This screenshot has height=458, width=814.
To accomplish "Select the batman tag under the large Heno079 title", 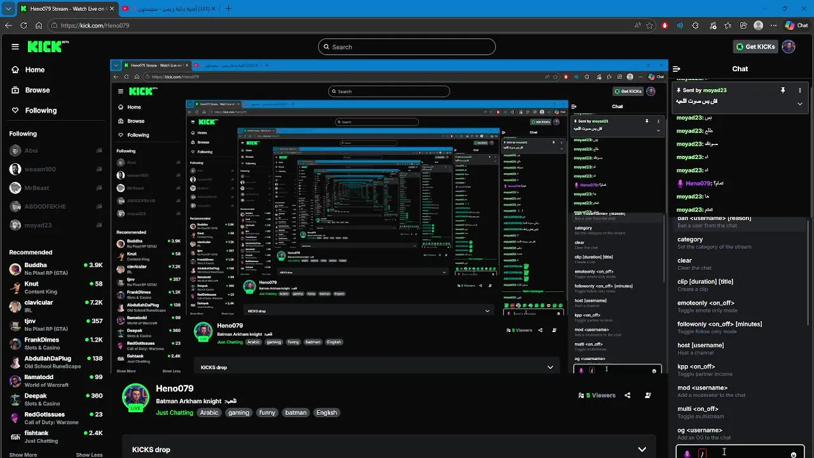I will (x=296, y=413).
